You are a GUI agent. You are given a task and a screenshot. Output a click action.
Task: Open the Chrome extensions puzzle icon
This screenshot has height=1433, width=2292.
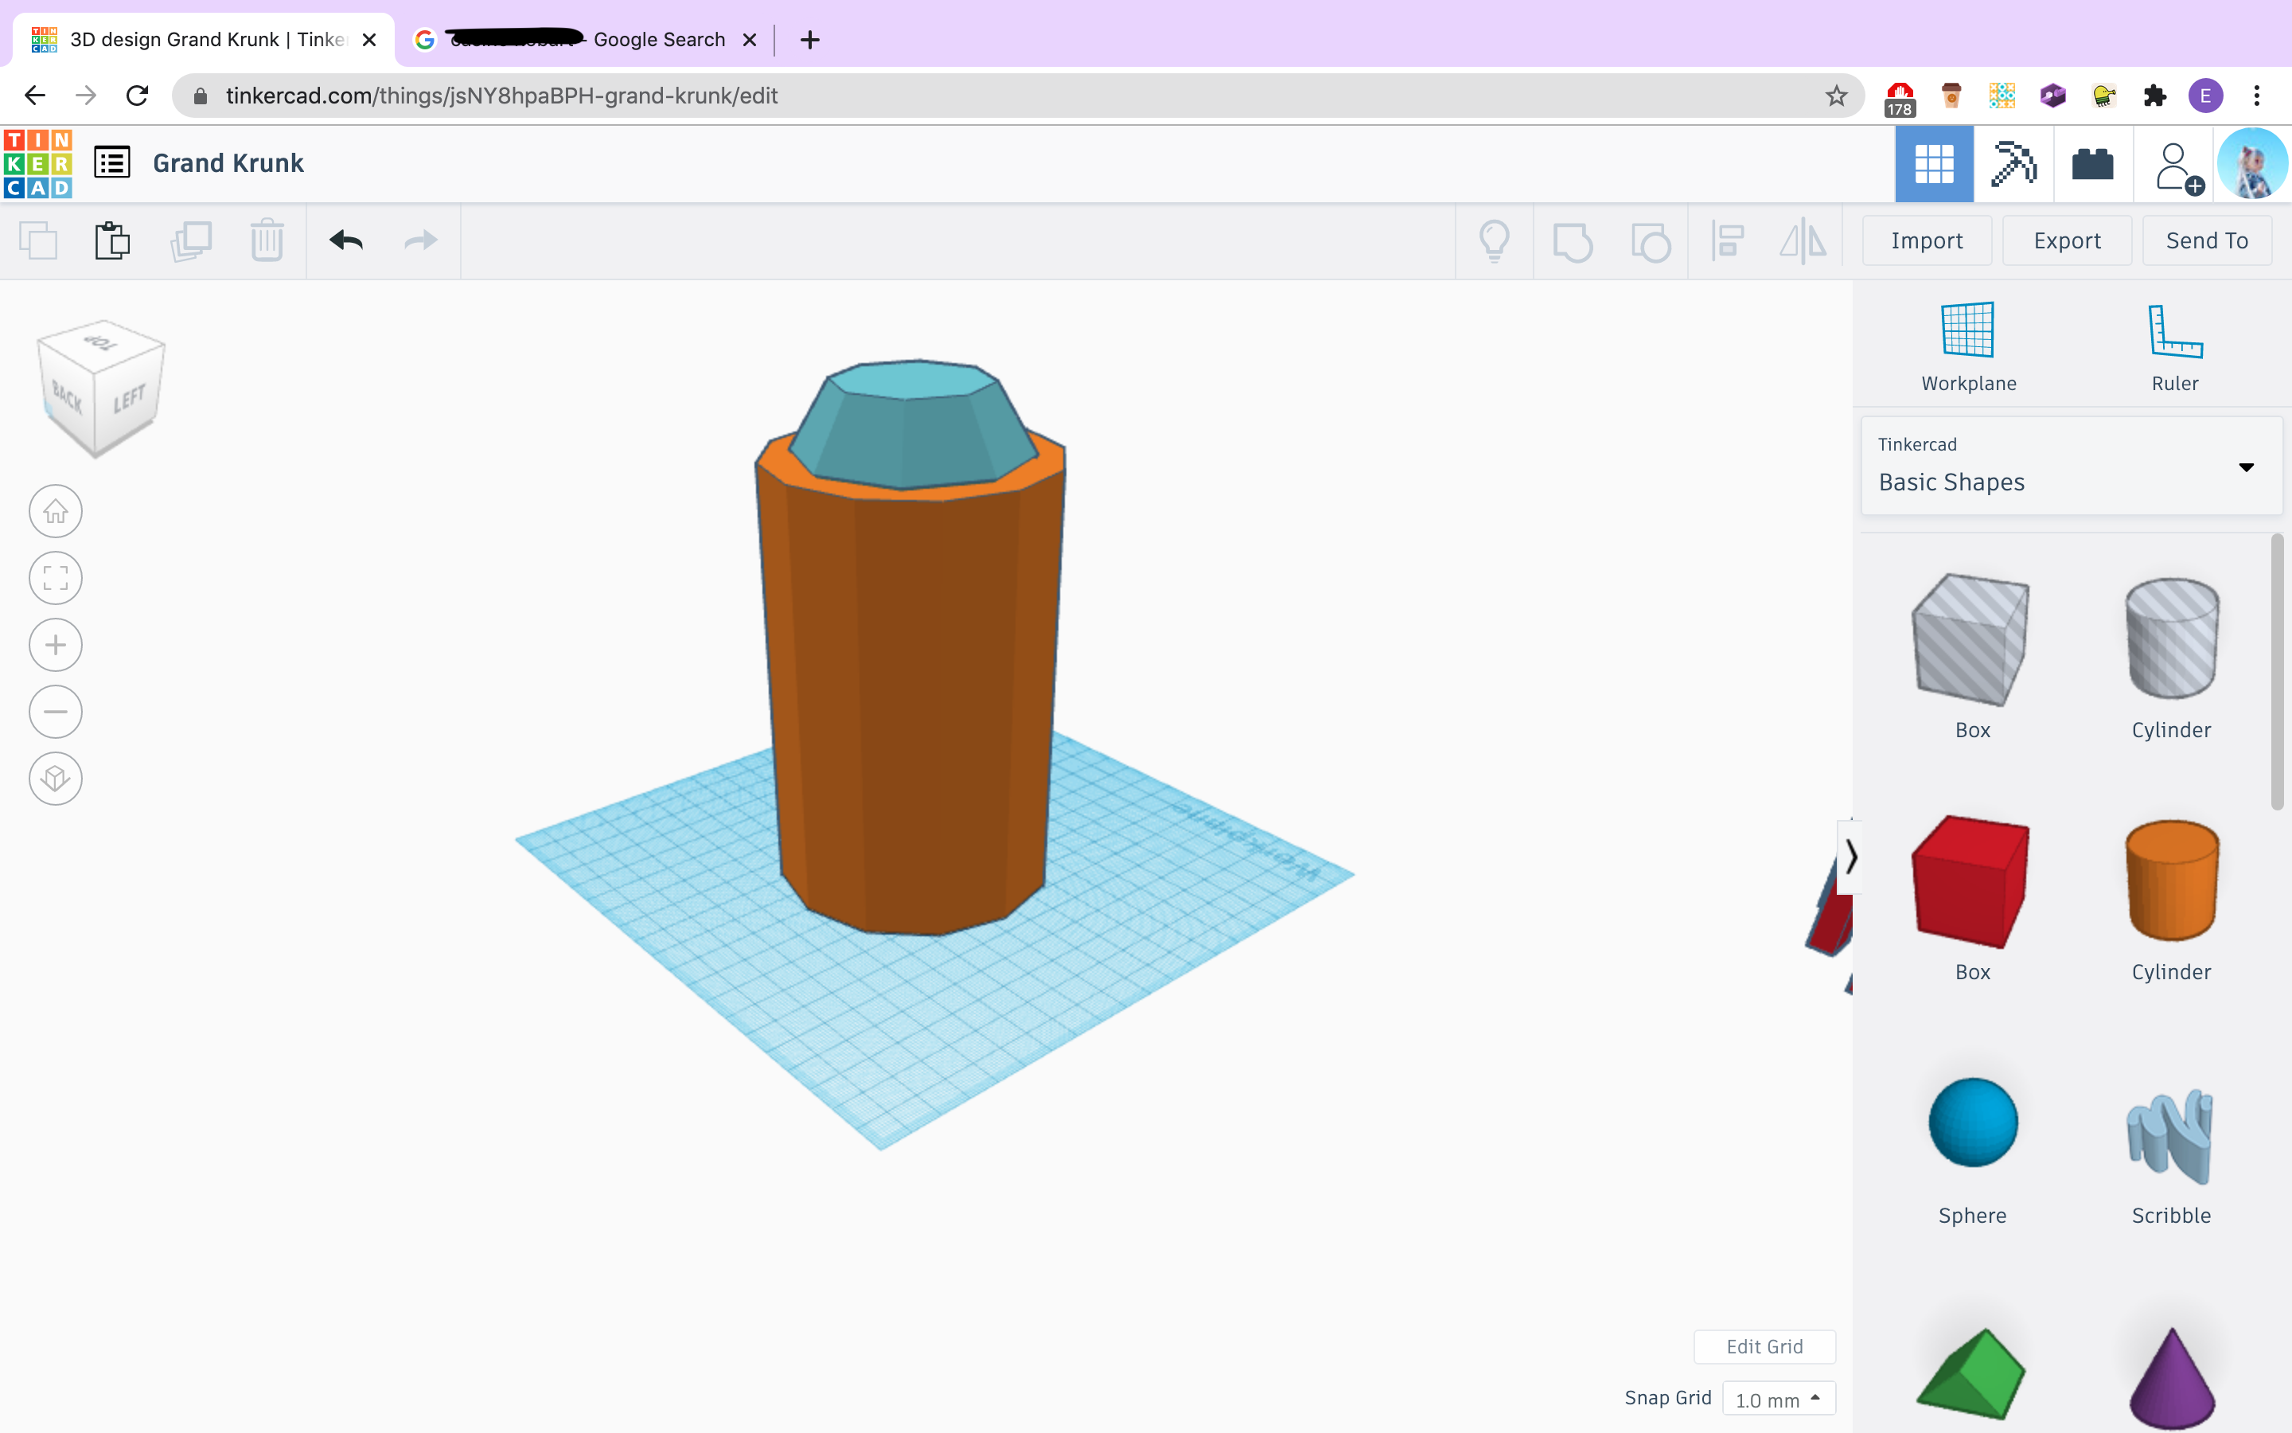pyautogui.click(x=2154, y=96)
